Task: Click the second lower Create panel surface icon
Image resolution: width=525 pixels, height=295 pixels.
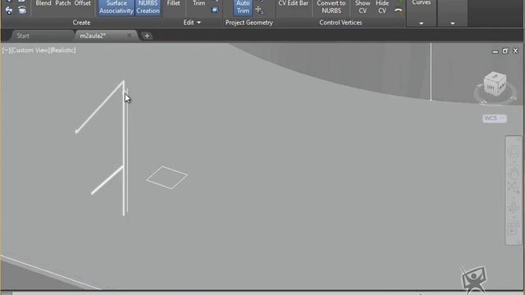Action: (22, 11)
